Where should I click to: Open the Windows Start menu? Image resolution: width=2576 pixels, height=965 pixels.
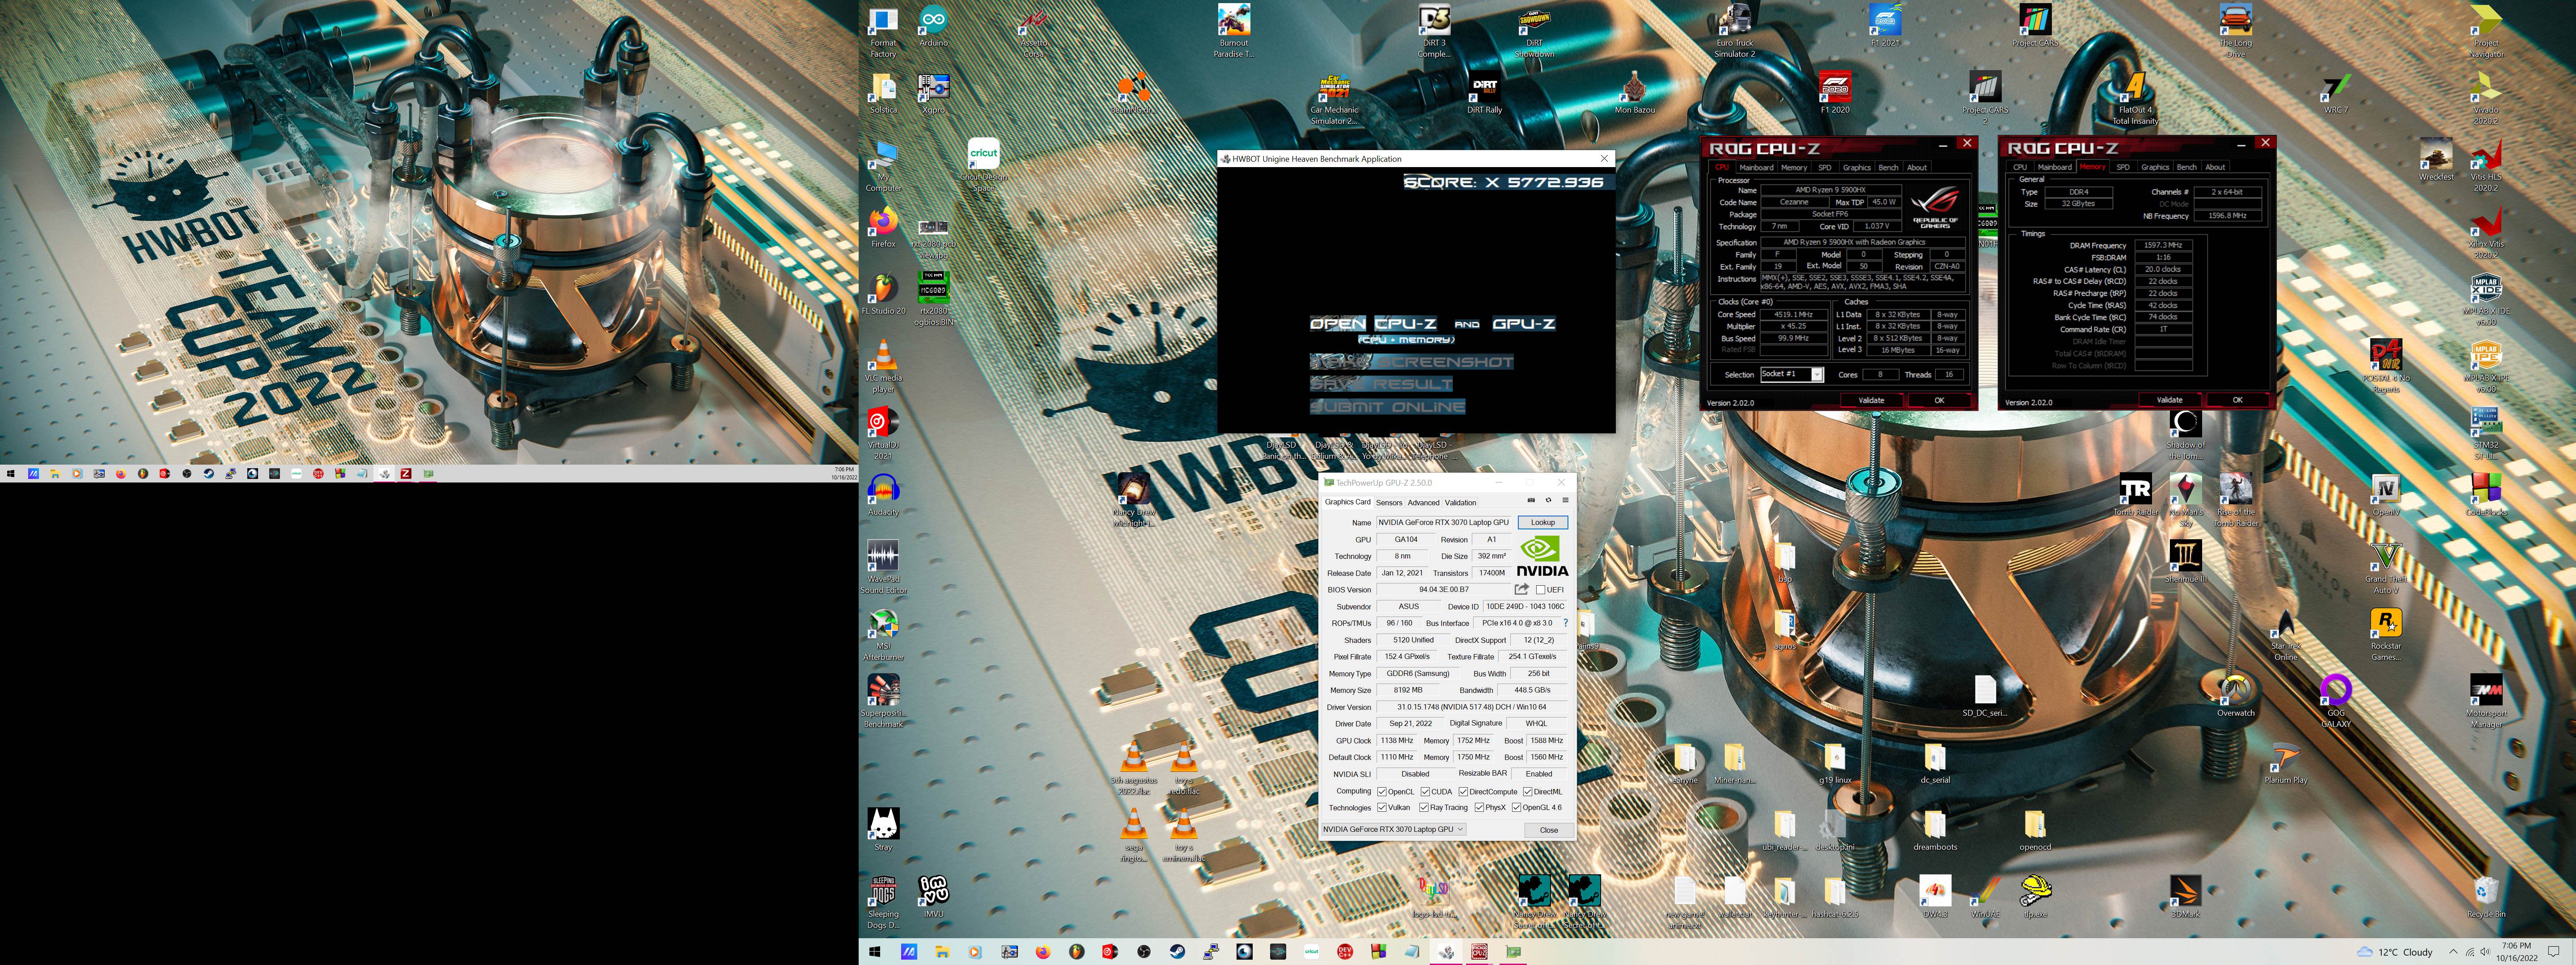coord(875,952)
